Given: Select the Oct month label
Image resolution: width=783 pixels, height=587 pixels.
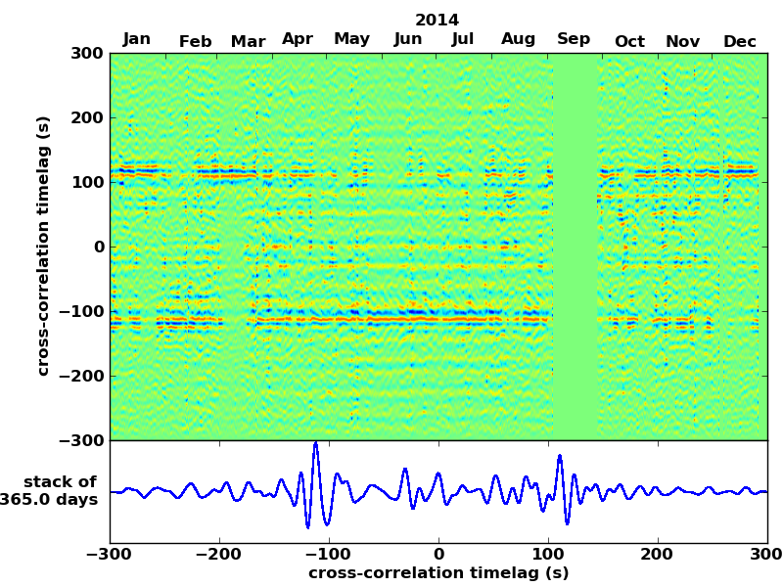Looking at the screenshot, I should click(x=629, y=41).
